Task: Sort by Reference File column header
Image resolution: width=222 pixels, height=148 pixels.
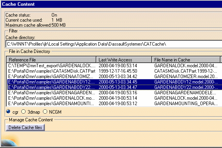Action: [51, 60]
